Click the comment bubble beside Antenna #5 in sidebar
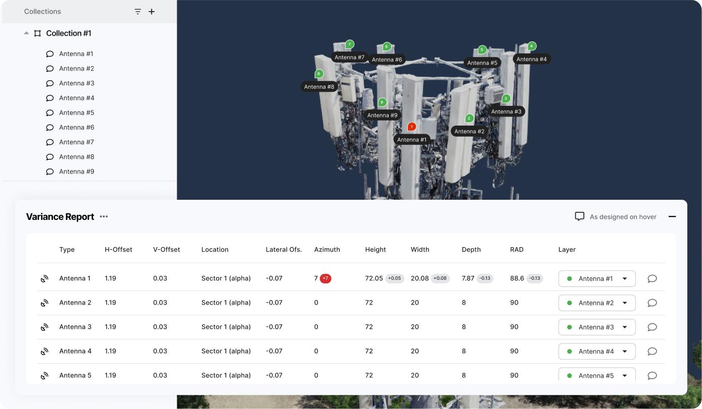Viewport: 702px width, 409px height. (x=49, y=112)
